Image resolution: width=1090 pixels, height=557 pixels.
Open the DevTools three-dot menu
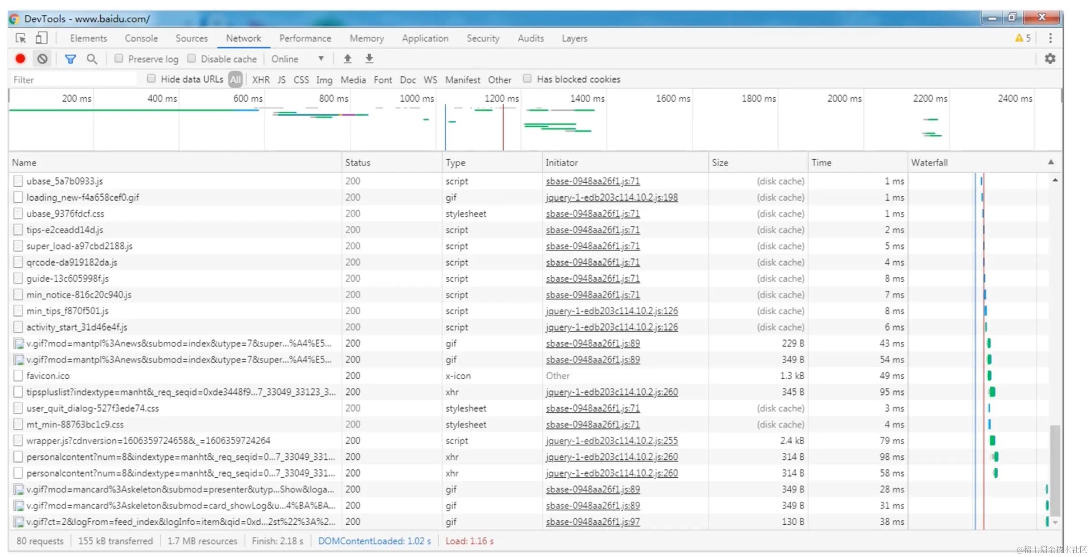1051,38
